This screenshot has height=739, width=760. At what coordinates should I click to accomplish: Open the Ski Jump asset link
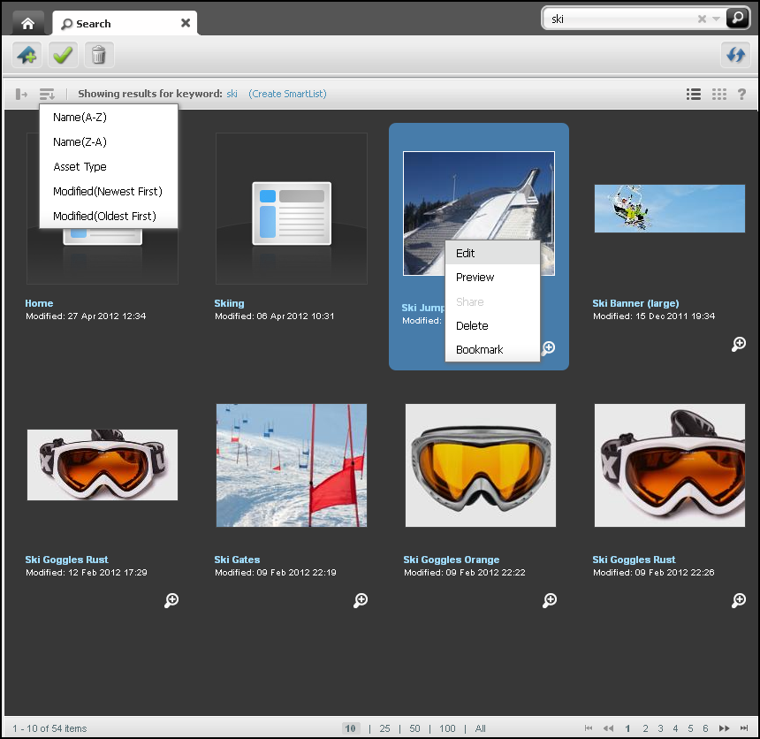tap(422, 308)
